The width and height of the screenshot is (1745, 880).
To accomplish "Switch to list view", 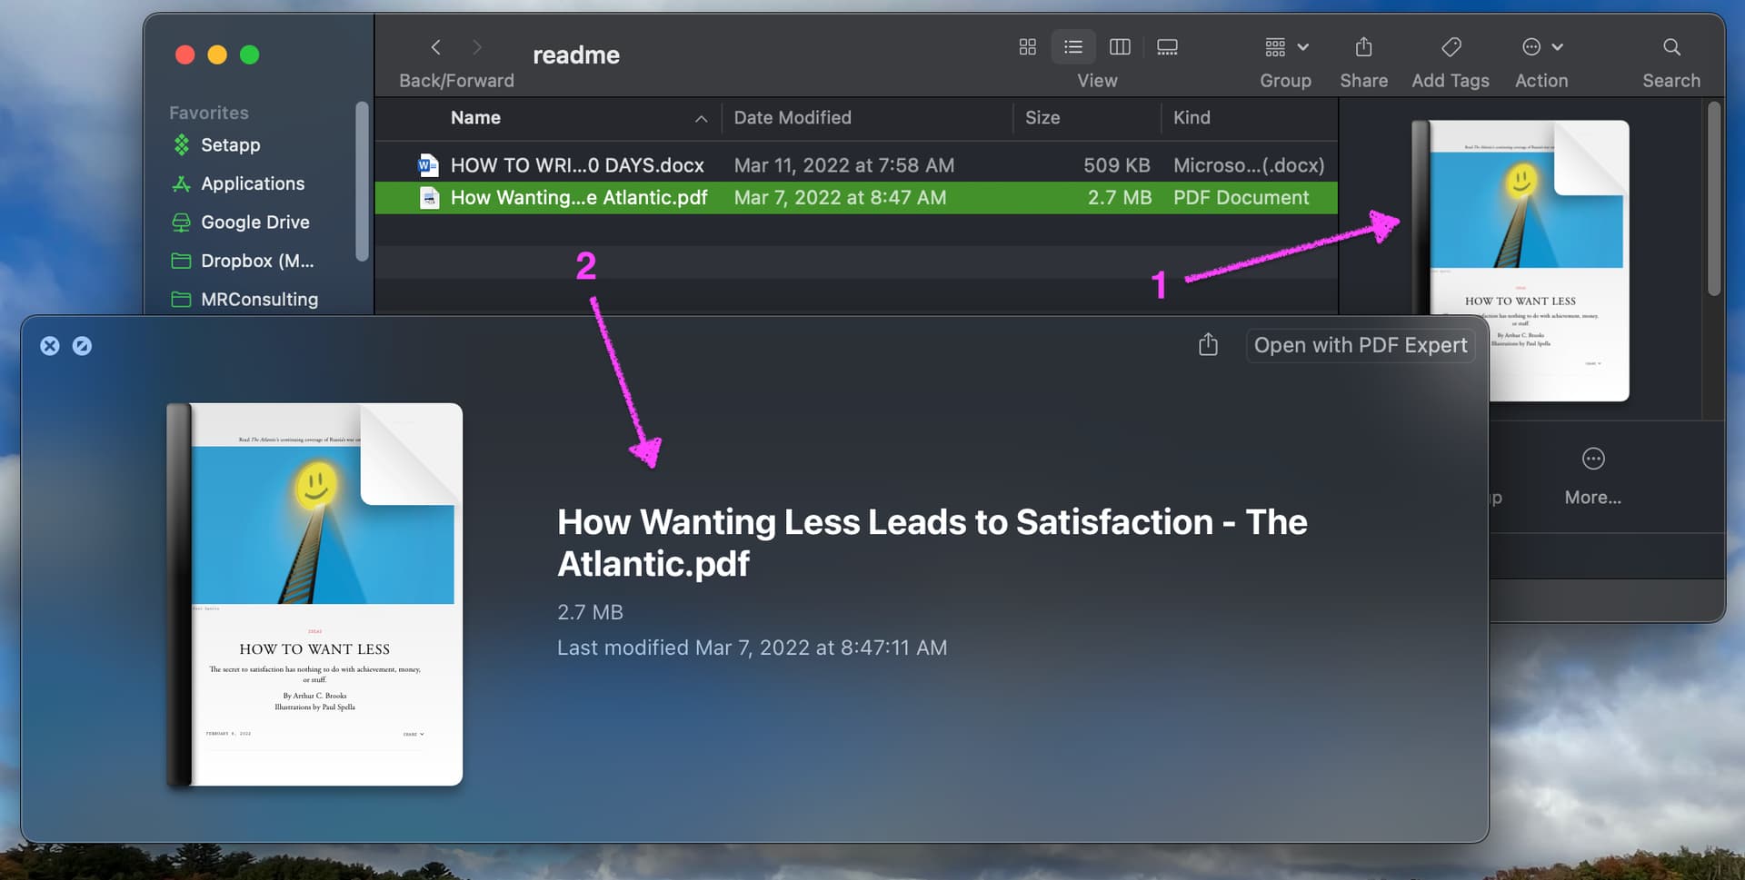I will [x=1073, y=47].
